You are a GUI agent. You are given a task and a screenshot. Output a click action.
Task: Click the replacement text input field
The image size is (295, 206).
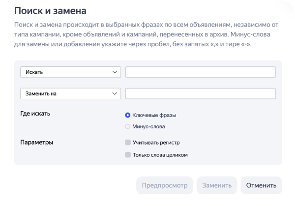point(200,93)
